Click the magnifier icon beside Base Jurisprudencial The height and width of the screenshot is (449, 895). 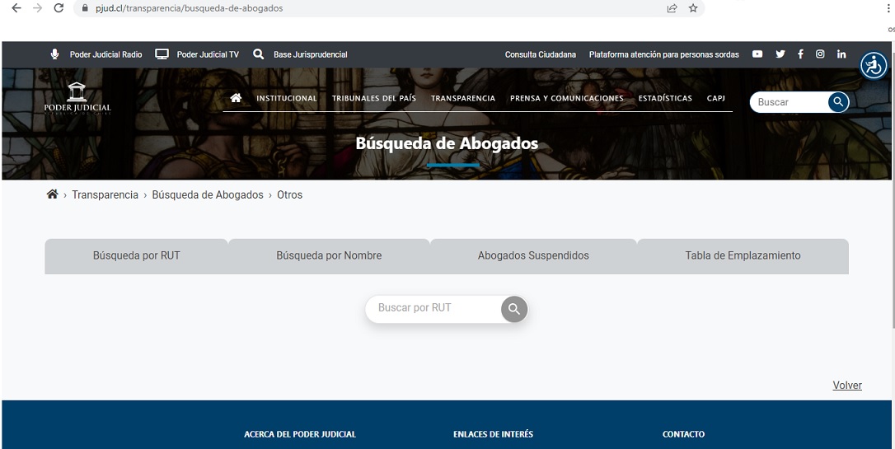(259, 54)
